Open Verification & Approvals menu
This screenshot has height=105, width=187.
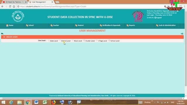coord(110,25)
